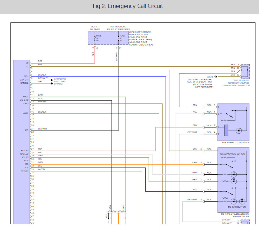Select the 'BLK/WHT' wire label at pin 21
259x233 pixels.
(43, 129)
